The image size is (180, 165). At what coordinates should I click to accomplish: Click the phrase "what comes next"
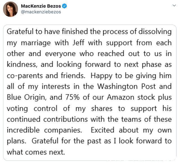click(36, 152)
